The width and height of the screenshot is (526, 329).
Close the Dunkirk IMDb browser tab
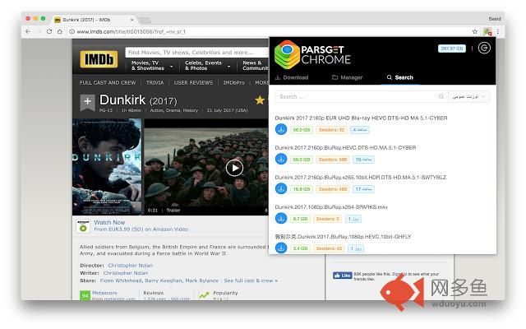(x=131, y=20)
